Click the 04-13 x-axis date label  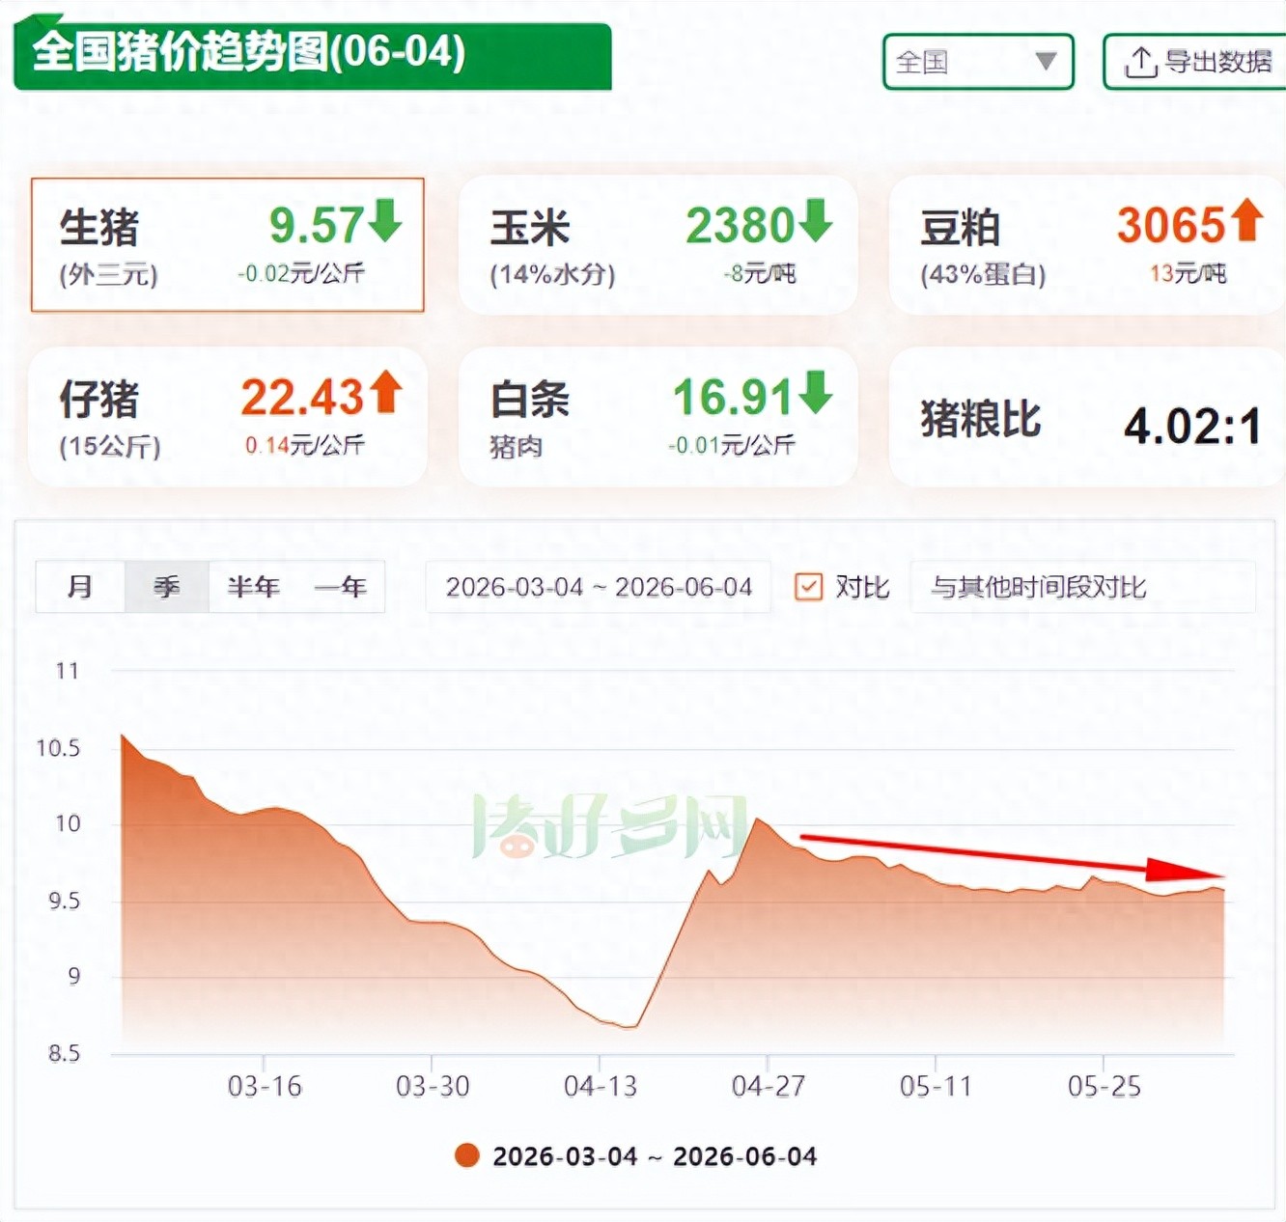pos(601,1087)
